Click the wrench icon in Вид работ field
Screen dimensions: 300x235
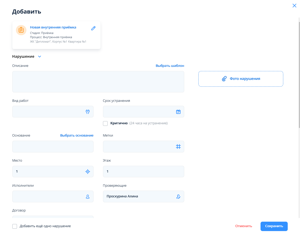(x=88, y=112)
